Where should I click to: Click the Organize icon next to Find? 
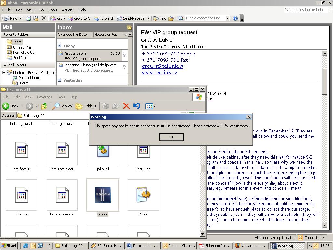pyautogui.click(x=171, y=18)
